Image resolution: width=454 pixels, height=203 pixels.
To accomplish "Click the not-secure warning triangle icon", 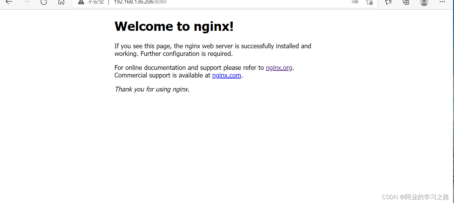I will pos(81,2).
